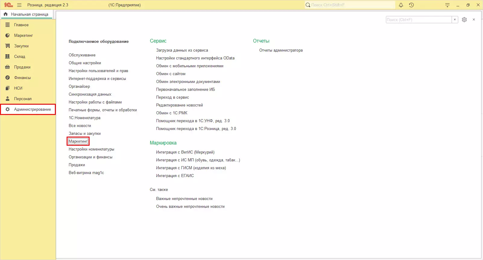Open the Закупки section
Image resolution: width=483 pixels, height=260 pixels.
click(28, 46)
